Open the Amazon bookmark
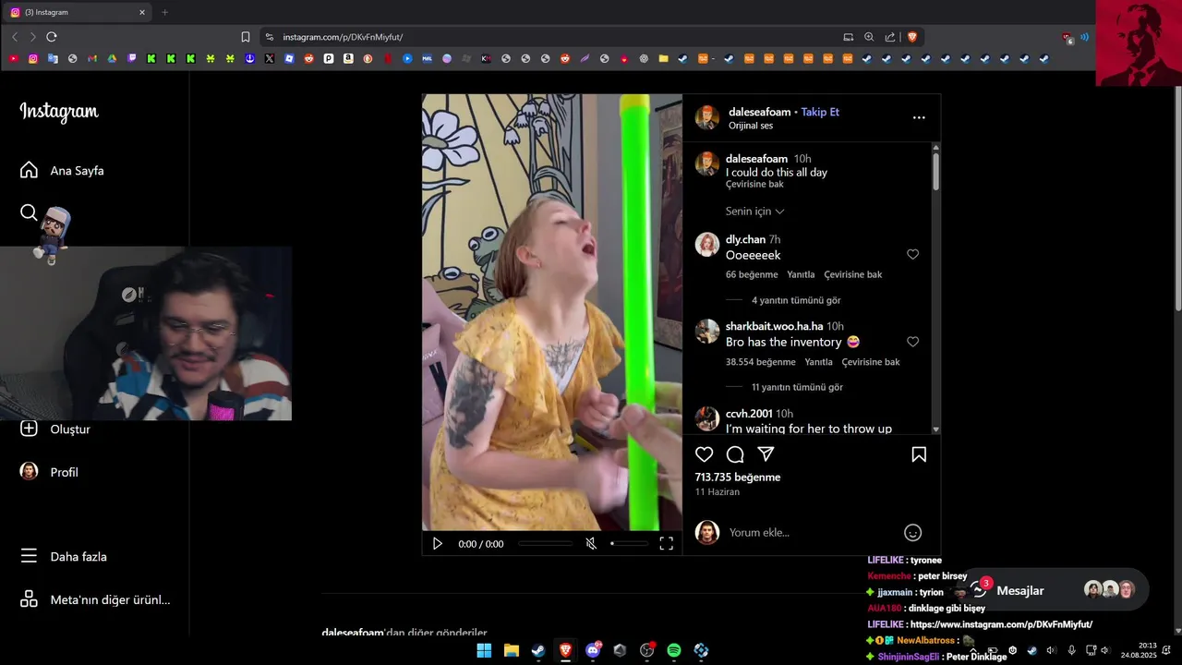This screenshot has width=1182, height=665. 348,58
